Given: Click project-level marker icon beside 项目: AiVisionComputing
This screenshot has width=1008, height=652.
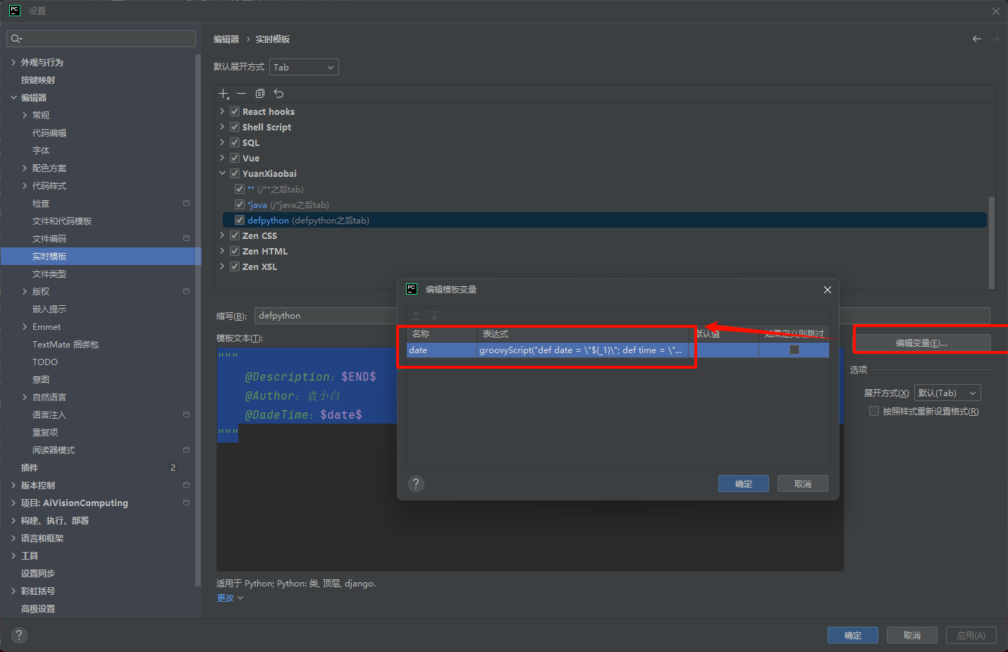Looking at the screenshot, I should pyautogui.click(x=186, y=503).
